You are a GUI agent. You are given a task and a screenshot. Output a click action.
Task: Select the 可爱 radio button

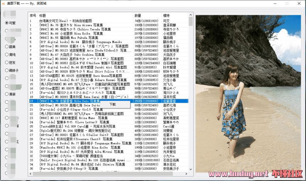click(7, 23)
